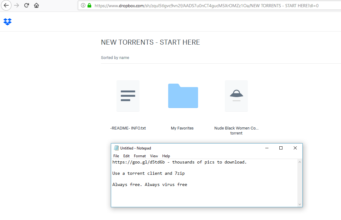Open the Notepad Format menu

[140, 156]
